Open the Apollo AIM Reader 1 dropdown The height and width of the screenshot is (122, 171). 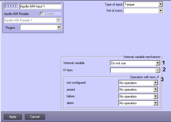coord(58,20)
